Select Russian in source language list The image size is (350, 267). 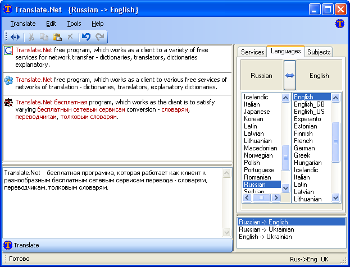point(262,185)
